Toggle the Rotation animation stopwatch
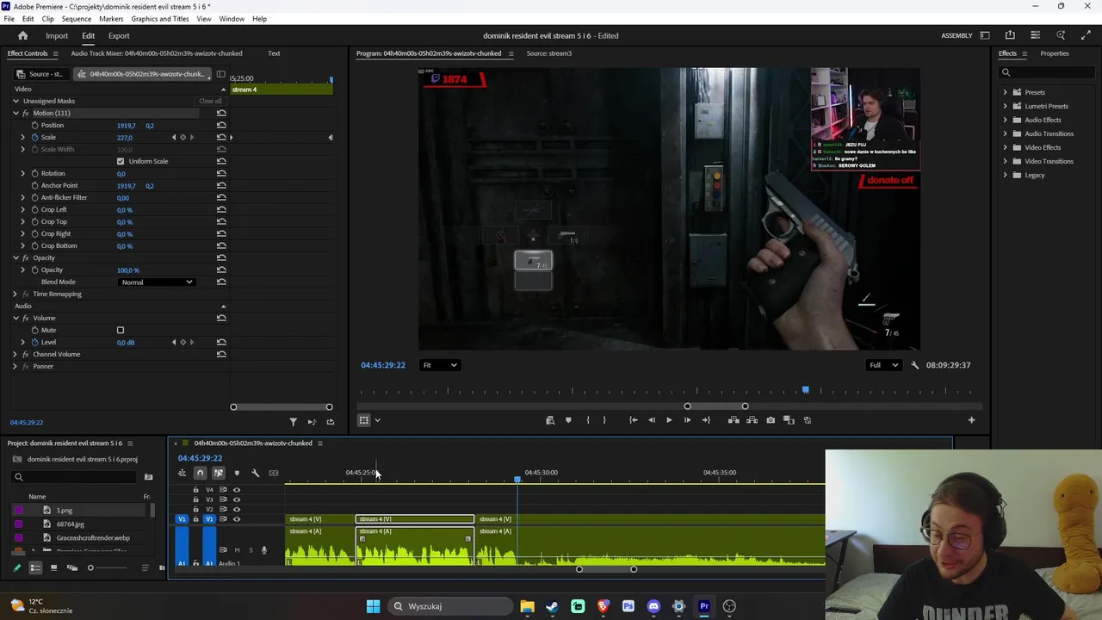The image size is (1102, 620). pyautogui.click(x=35, y=174)
